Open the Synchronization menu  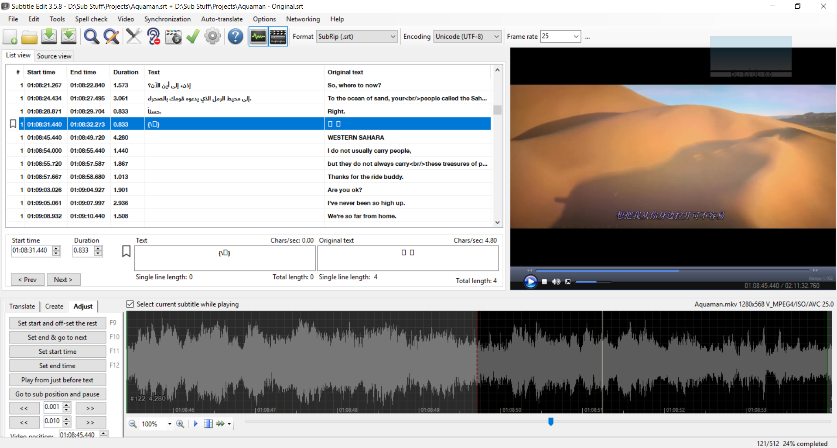[167, 19]
